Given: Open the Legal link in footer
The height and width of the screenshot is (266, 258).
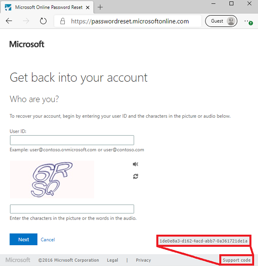Looking at the screenshot, I should pyautogui.click(x=112, y=260).
